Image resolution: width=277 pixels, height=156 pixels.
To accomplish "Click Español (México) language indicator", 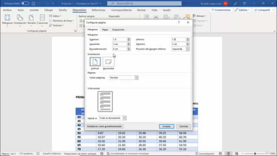I will pyautogui.click(x=52, y=153).
